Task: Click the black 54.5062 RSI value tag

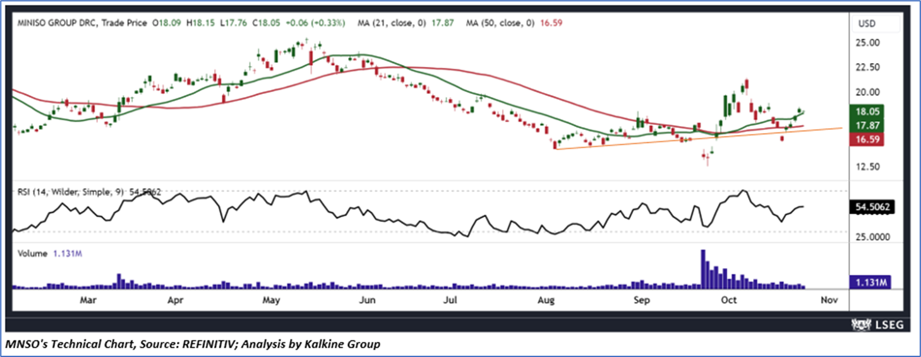Action: 872,207
